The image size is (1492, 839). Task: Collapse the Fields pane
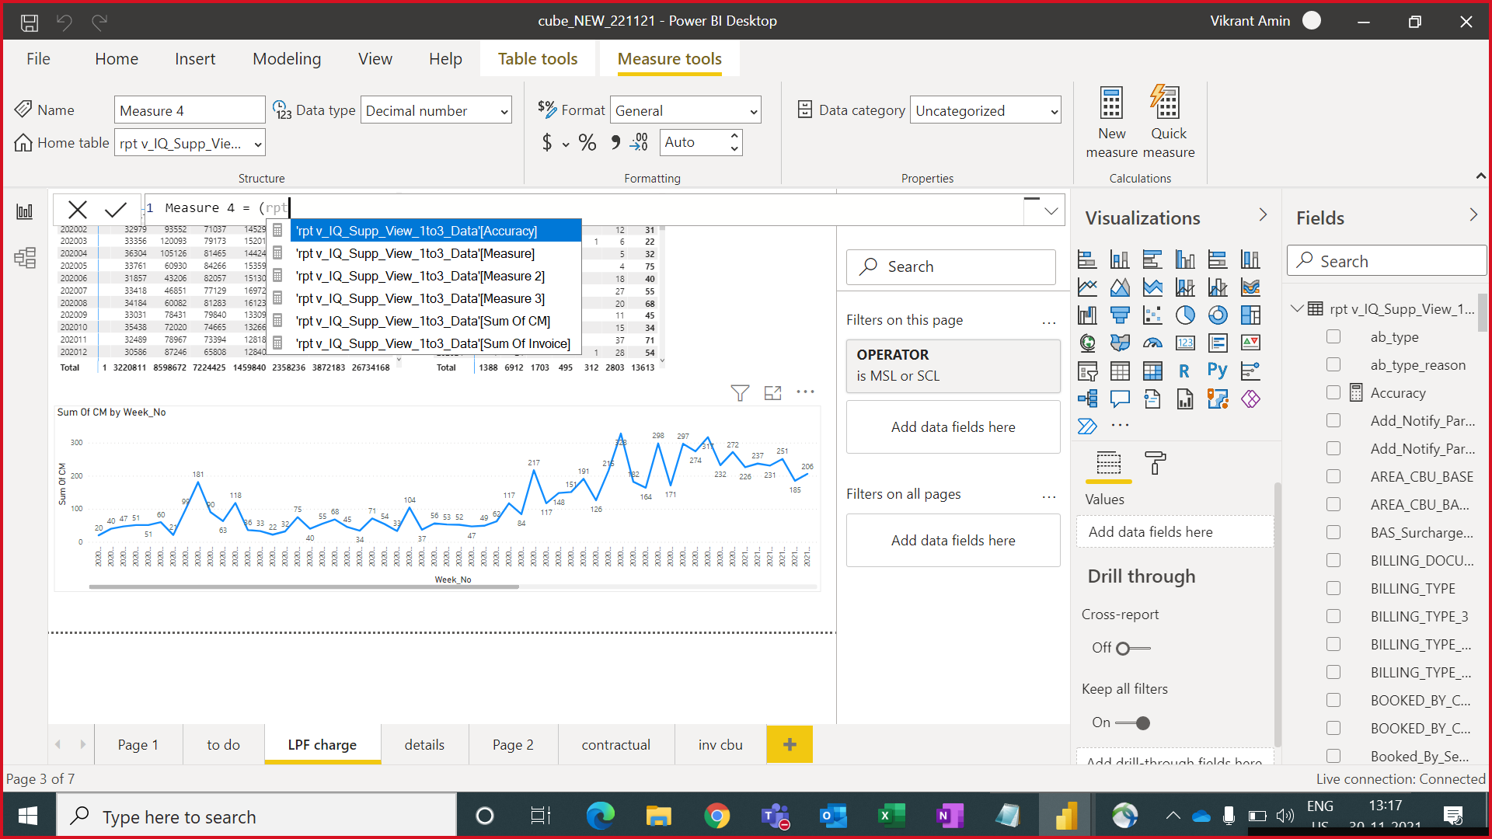click(1473, 215)
